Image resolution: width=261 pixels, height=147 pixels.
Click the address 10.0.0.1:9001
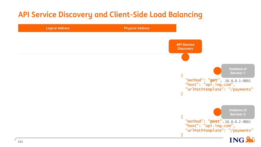[x=238, y=81]
